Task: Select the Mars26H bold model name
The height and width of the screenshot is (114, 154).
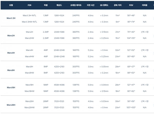Action: [11, 105]
